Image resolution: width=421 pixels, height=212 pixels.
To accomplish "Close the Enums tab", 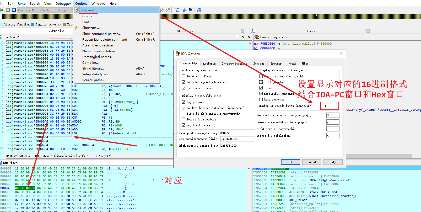I will coord(368,31).
